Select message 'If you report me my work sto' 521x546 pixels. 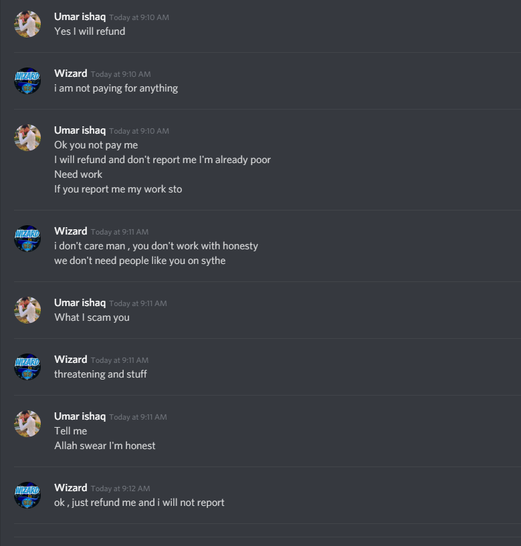coord(118,189)
